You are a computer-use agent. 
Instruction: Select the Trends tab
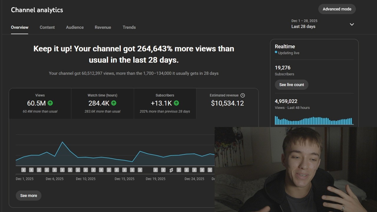coord(129,27)
